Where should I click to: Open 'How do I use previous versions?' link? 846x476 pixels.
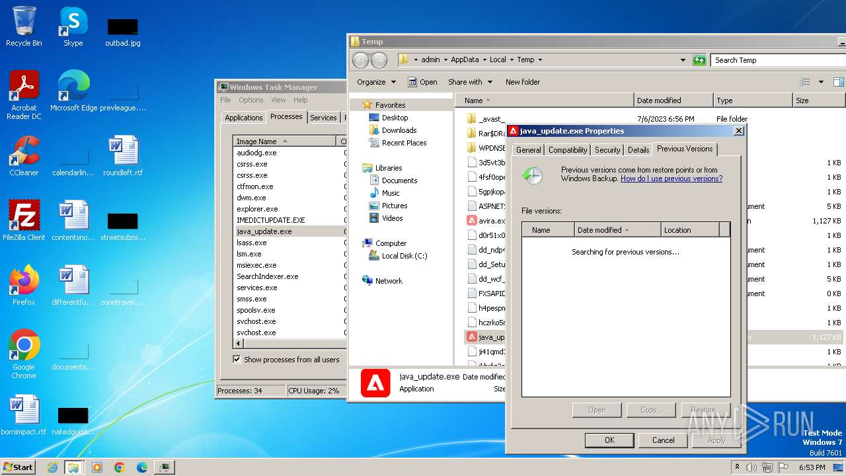coord(672,178)
